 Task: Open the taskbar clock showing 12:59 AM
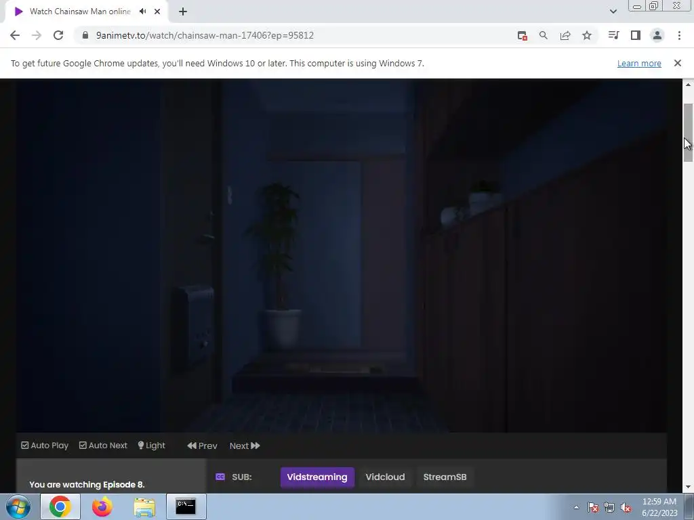pos(659,506)
